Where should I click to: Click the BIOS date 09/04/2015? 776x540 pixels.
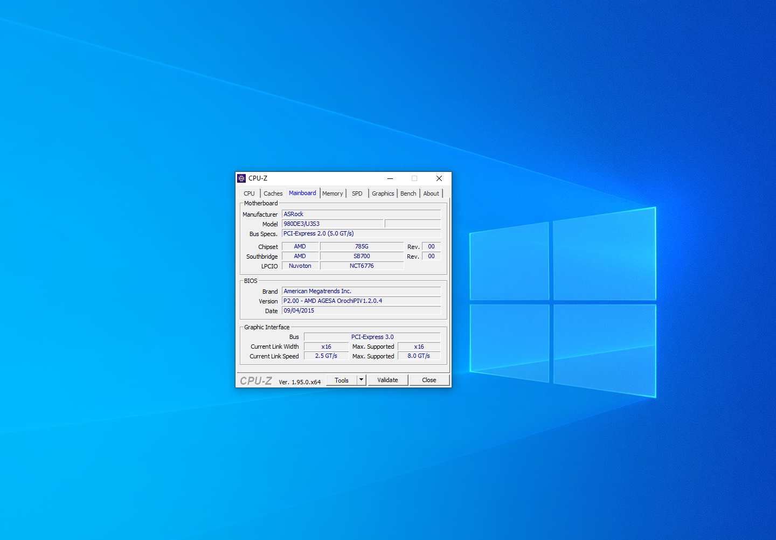coord(361,310)
